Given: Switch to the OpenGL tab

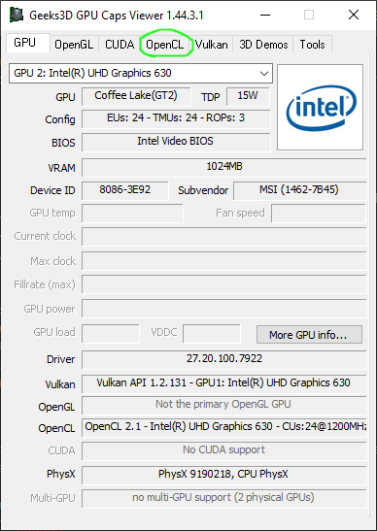Looking at the screenshot, I should pyautogui.click(x=74, y=45).
